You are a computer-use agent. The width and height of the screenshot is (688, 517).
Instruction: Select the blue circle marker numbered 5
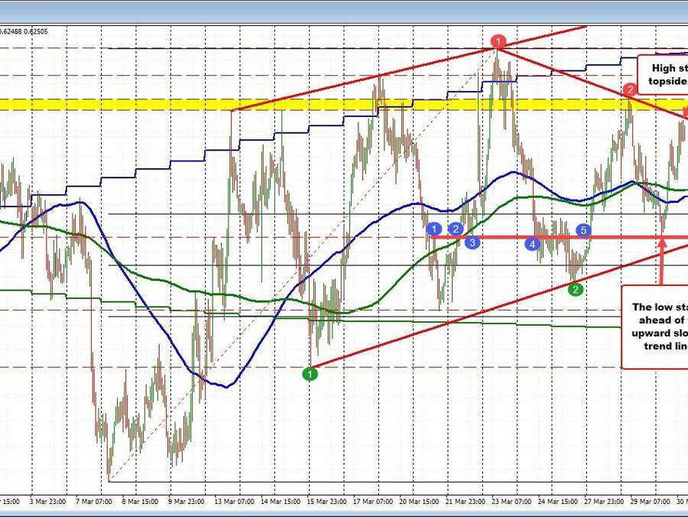coord(583,229)
